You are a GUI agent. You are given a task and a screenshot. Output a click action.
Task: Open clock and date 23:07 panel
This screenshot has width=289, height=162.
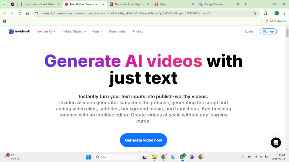pos(278,157)
